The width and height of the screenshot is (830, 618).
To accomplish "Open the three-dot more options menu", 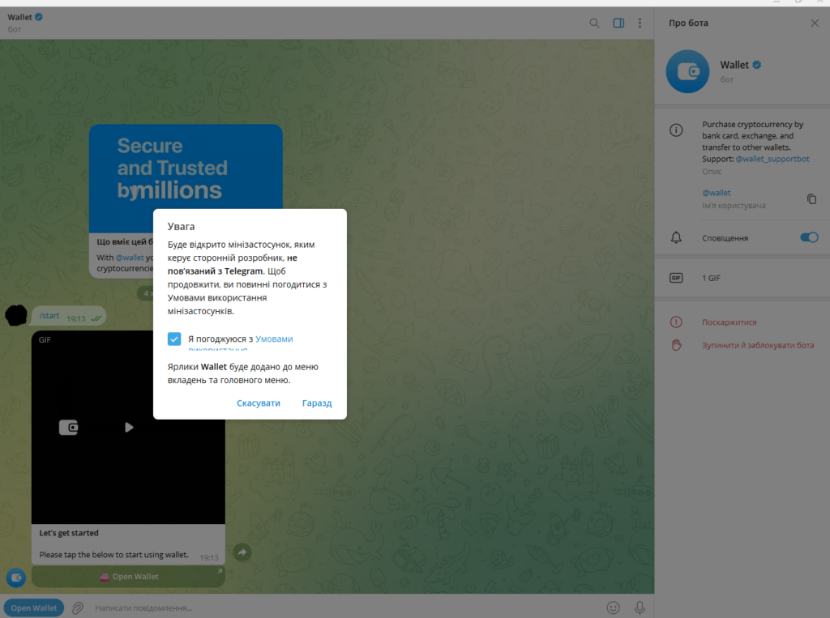I will [x=640, y=23].
